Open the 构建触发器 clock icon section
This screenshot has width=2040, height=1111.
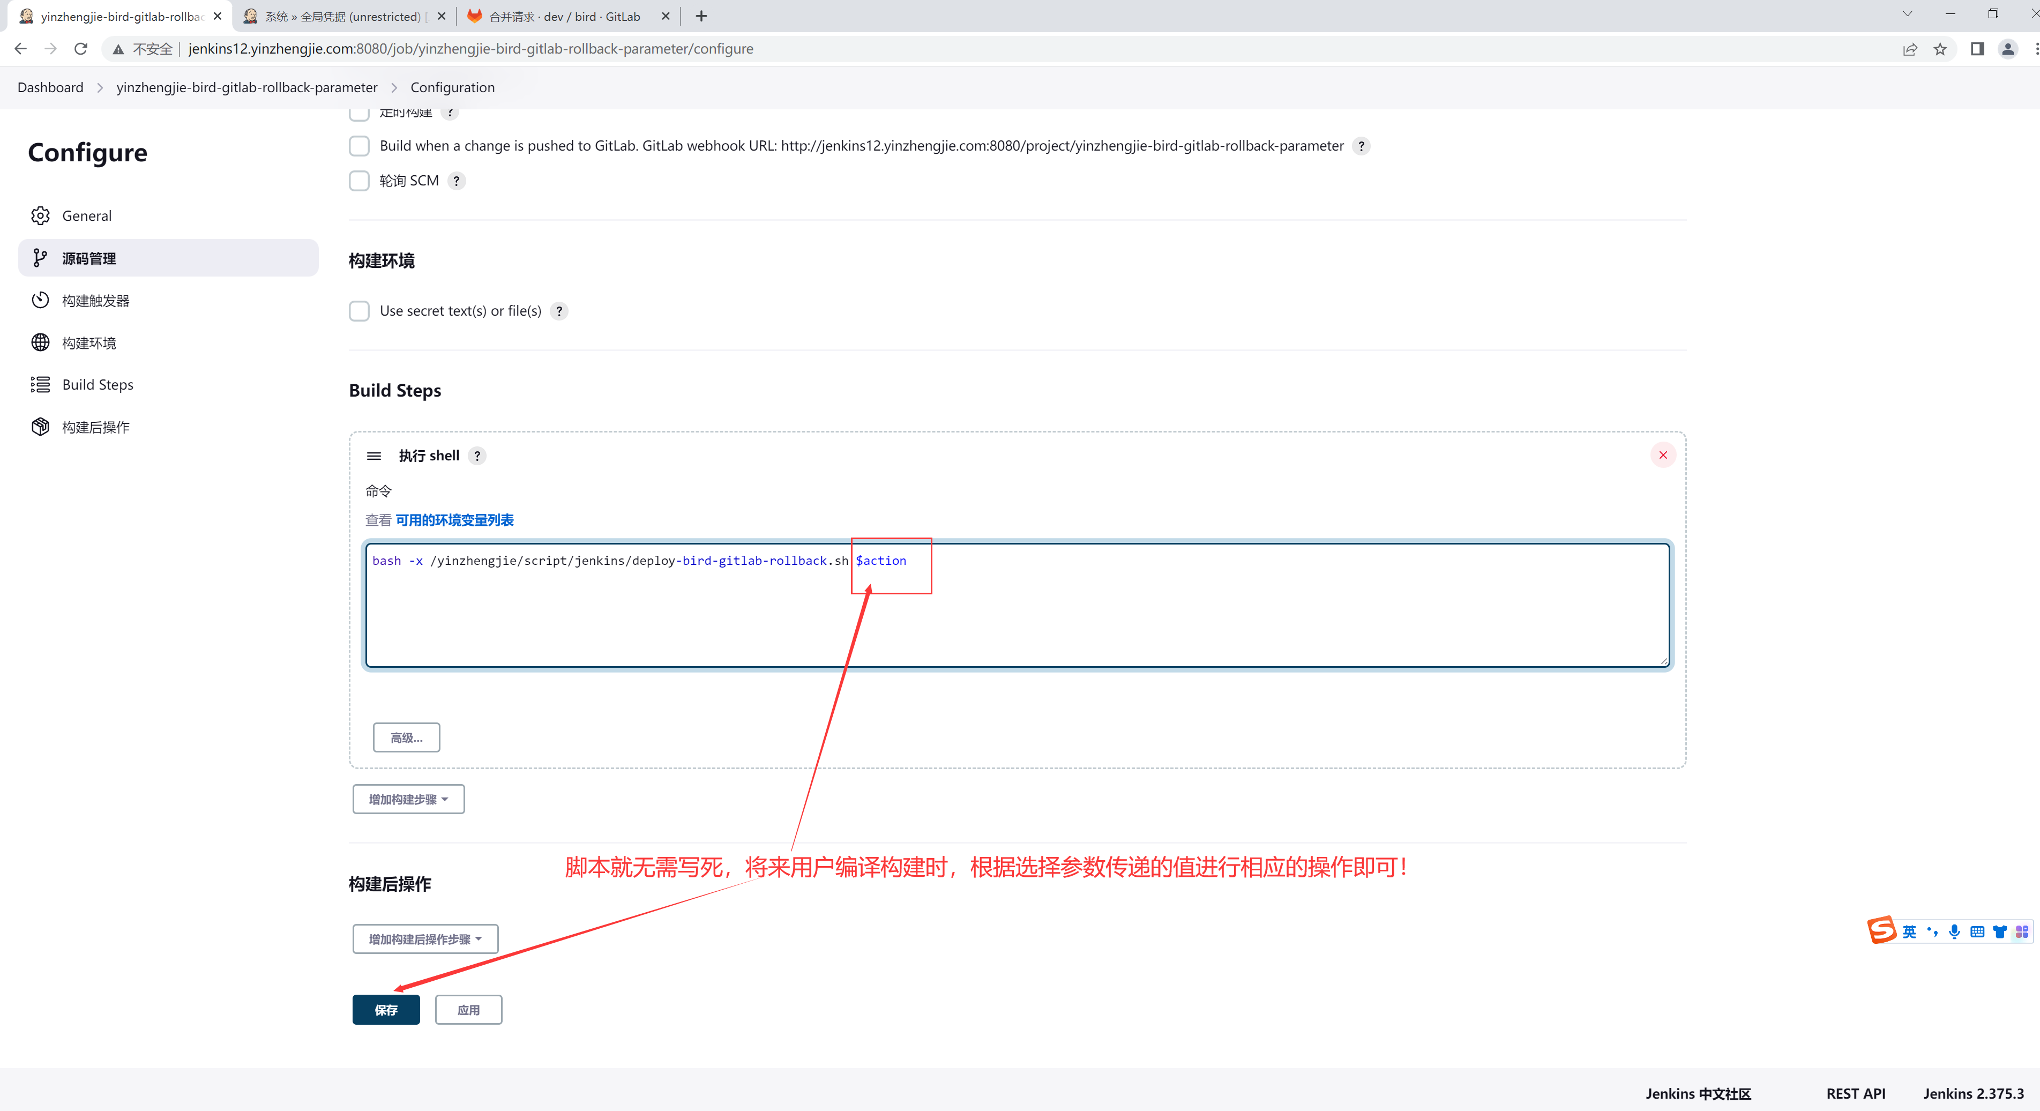40,300
